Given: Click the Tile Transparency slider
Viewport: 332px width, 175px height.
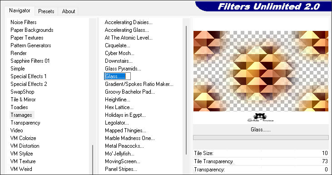Looking at the screenshot, I should click(x=261, y=161).
